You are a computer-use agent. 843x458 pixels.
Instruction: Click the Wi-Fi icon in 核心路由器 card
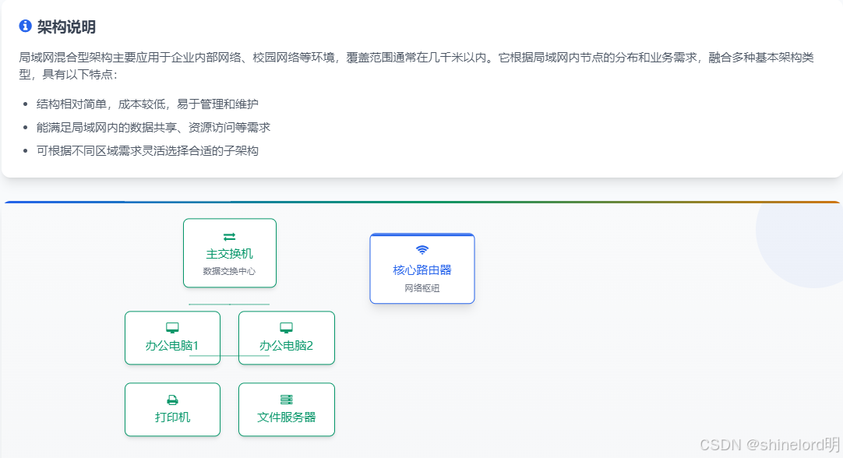tap(422, 250)
